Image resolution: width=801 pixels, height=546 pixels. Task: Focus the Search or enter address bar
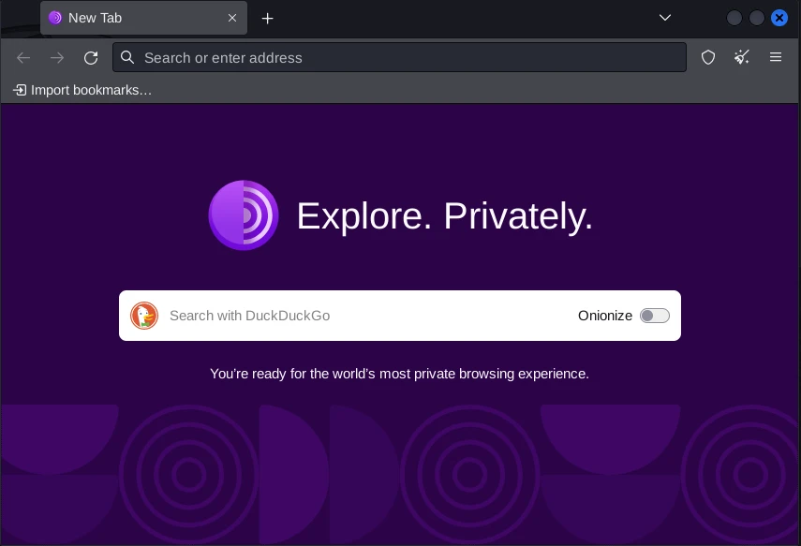tap(403, 57)
